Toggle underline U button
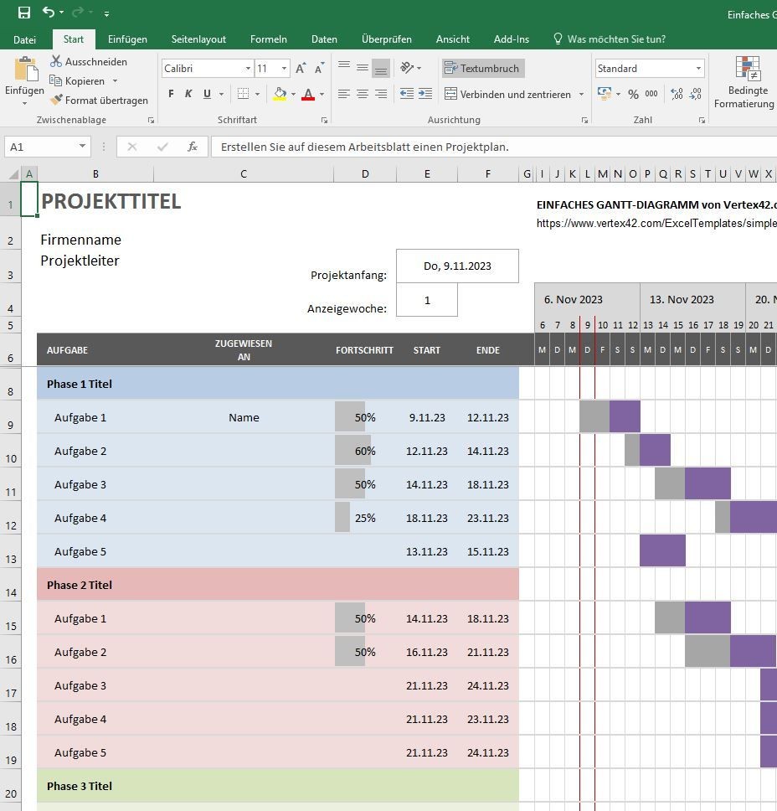Image resolution: width=777 pixels, height=811 pixels. [x=208, y=94]
